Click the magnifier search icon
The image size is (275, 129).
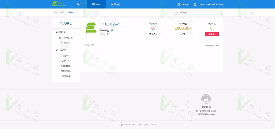tap(220, 12)
